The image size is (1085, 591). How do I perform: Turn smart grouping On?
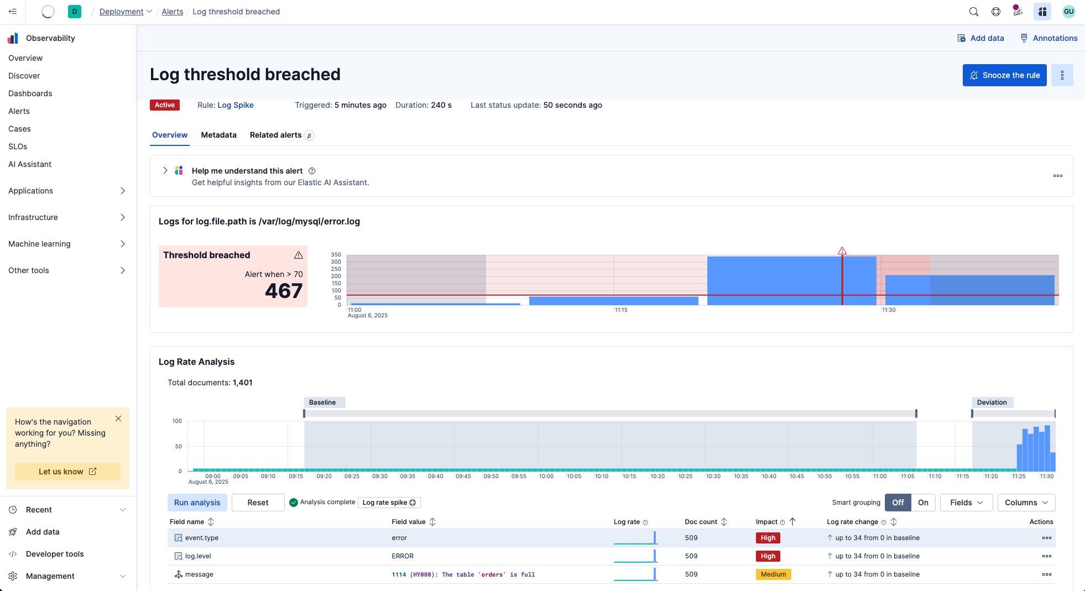[x=923, y=503]
